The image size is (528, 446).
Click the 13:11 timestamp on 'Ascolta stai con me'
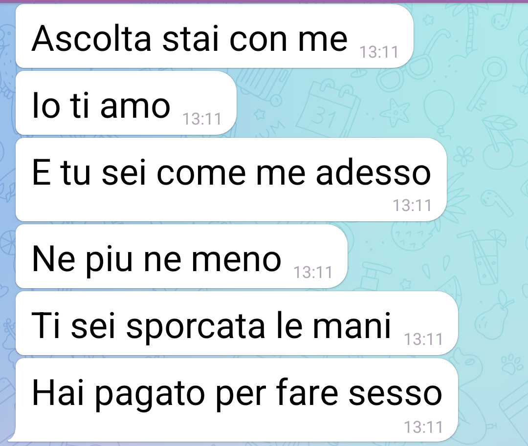379,52
